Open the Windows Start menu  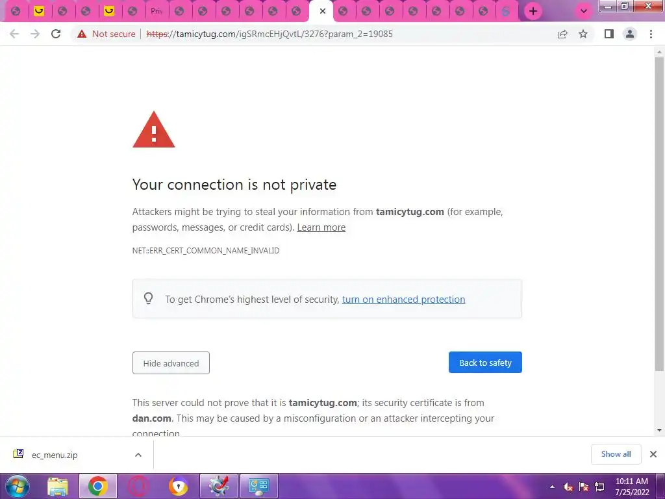[x=17, y=486]
